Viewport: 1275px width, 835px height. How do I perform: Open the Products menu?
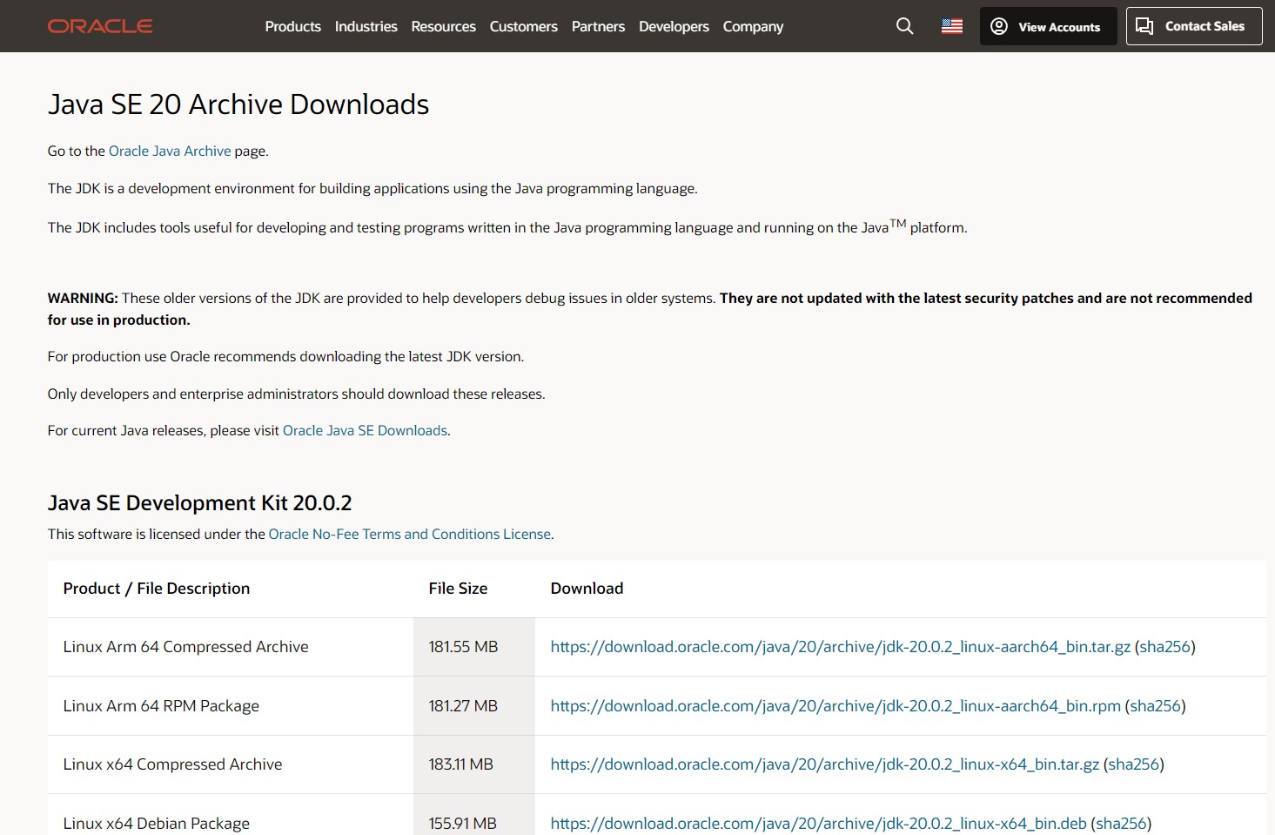tap(292, 26)
